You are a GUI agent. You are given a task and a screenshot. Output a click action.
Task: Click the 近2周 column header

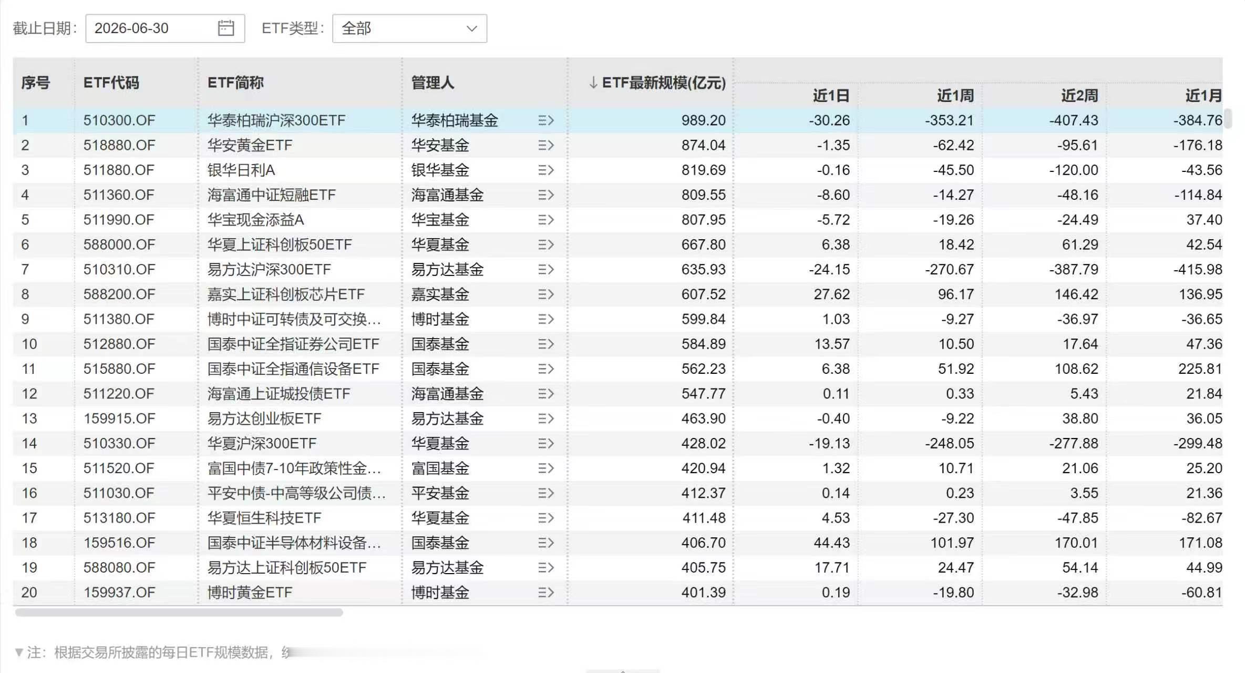[x=1079, y=96]
